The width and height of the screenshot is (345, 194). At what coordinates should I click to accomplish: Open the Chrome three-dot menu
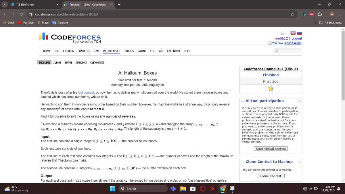[x=340, y=14]
